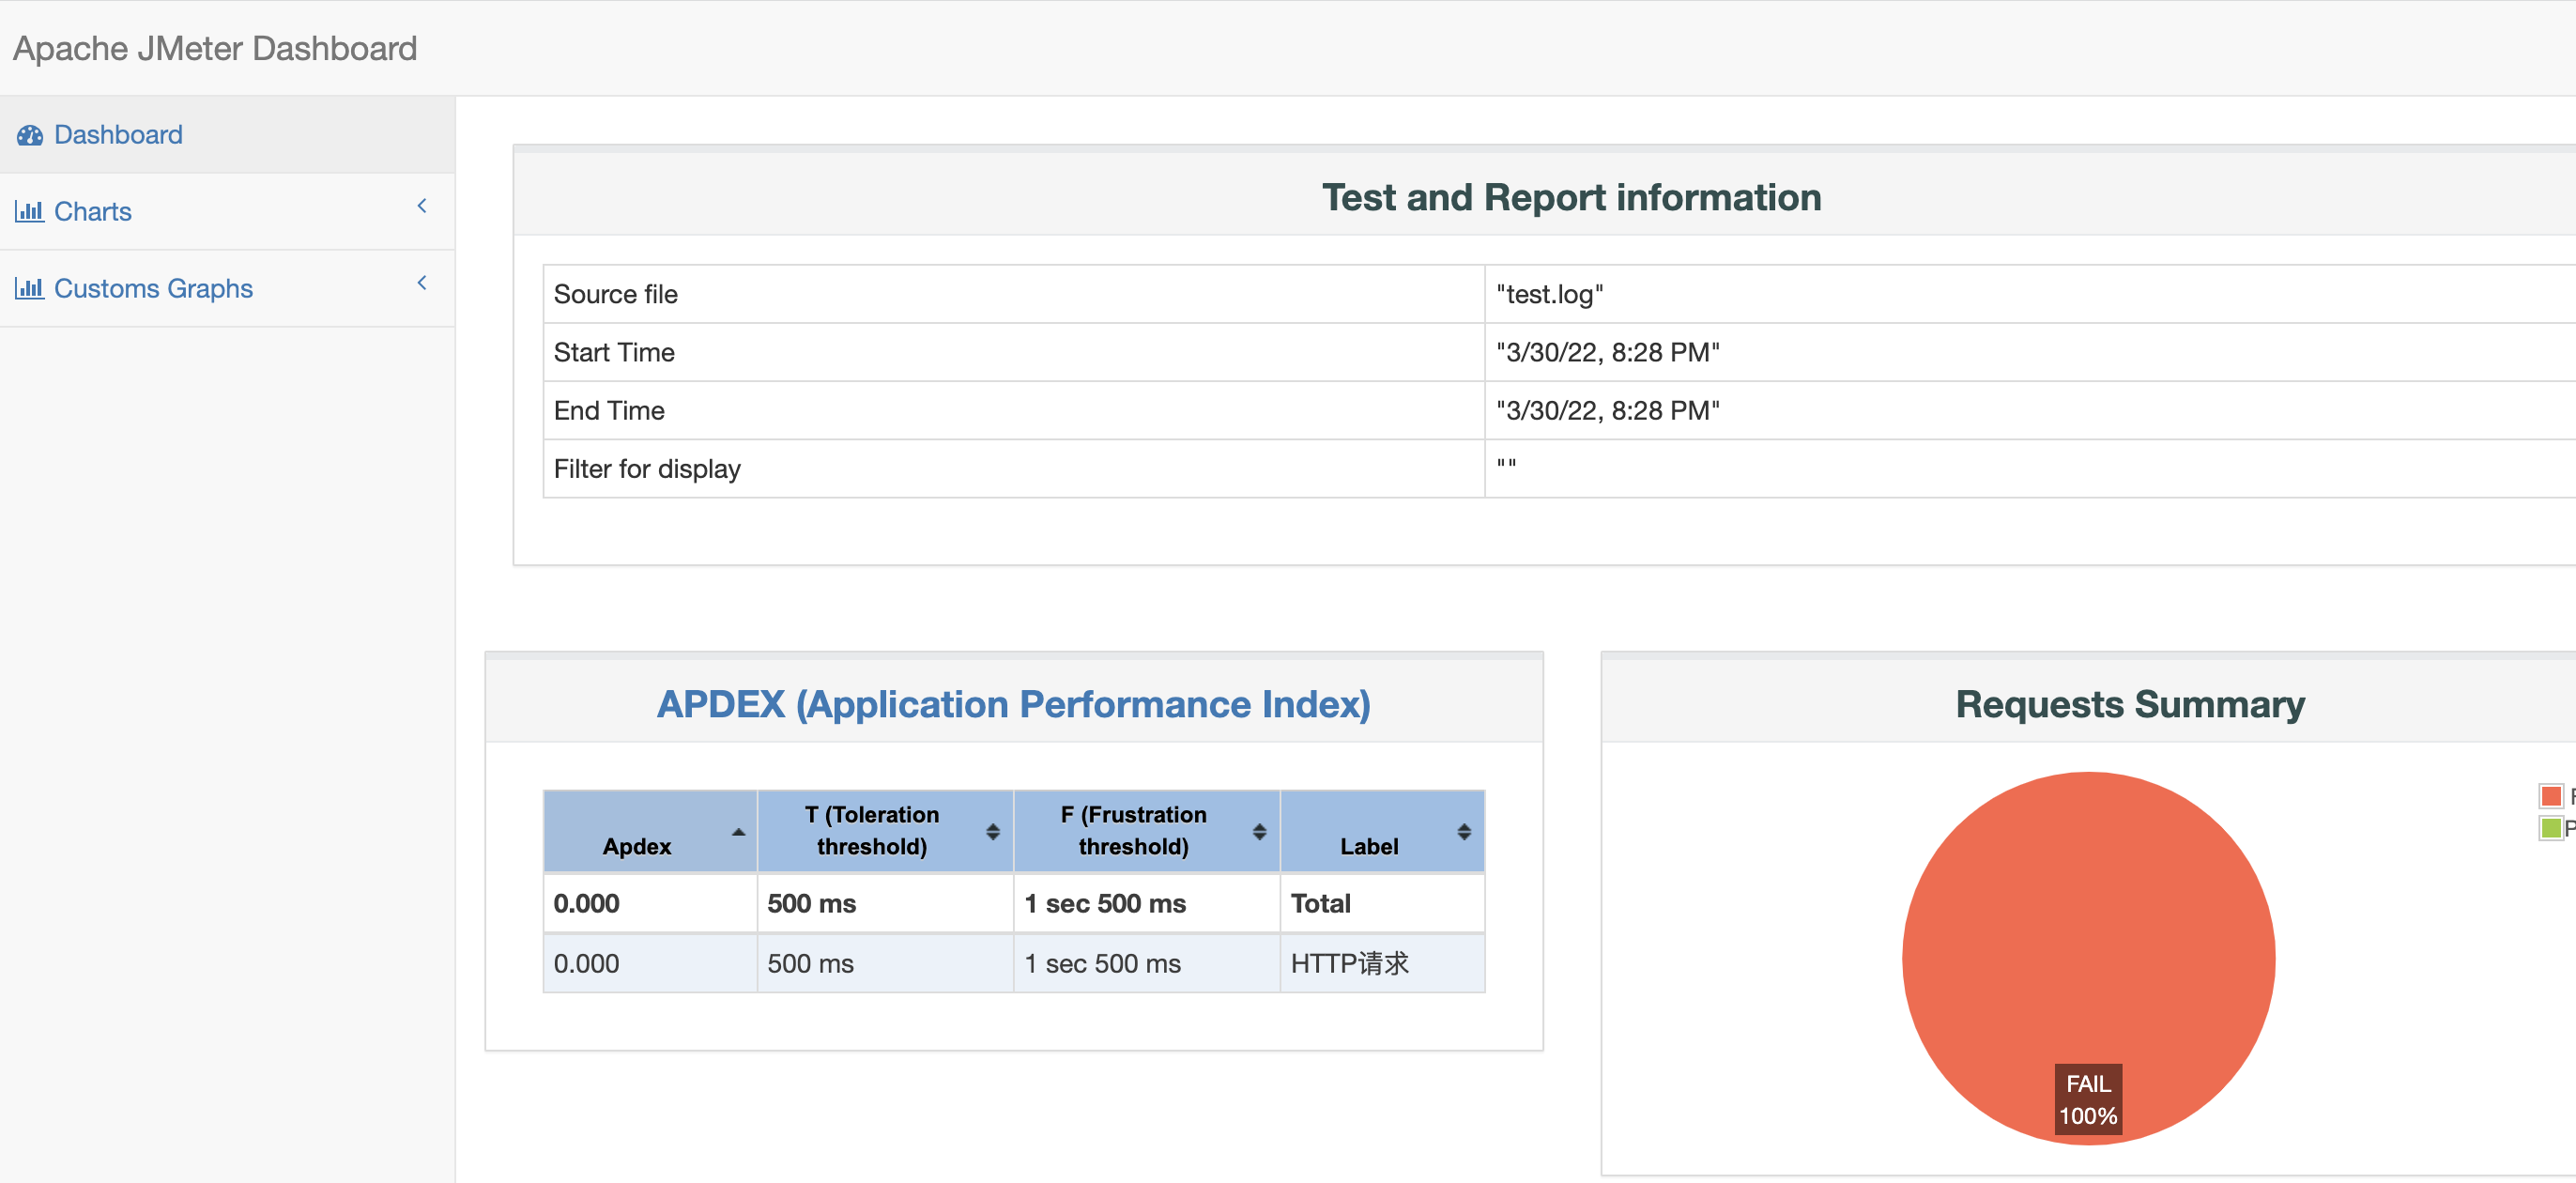Click the Source file label cell
2576x1183 pixels.
coord(1014,294)
